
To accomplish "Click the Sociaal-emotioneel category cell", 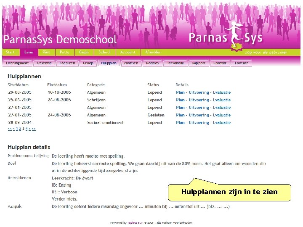I will [105, 123].
